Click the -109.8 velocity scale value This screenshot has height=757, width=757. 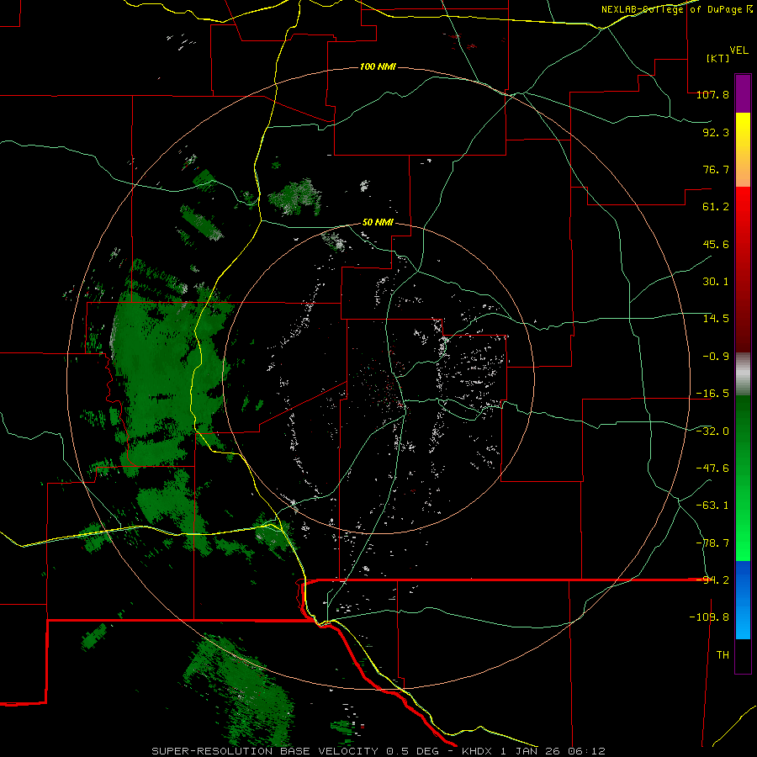click(x=709, y=617)
